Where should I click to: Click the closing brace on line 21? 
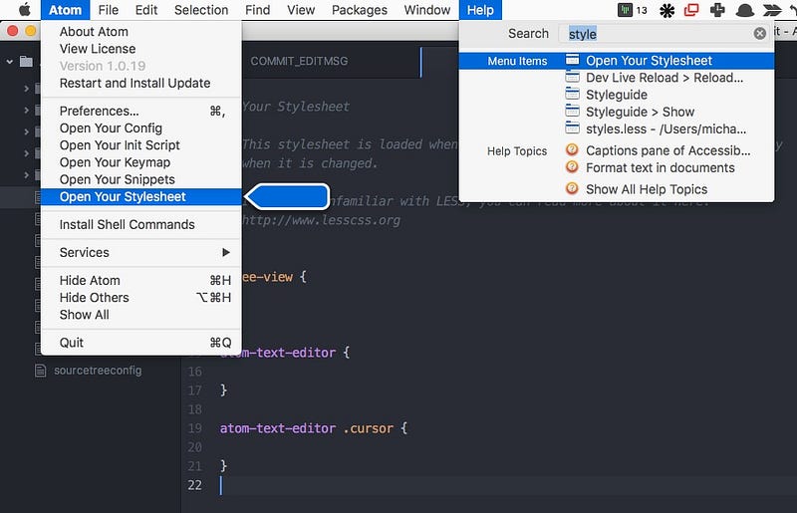click(x=223, y=466)
